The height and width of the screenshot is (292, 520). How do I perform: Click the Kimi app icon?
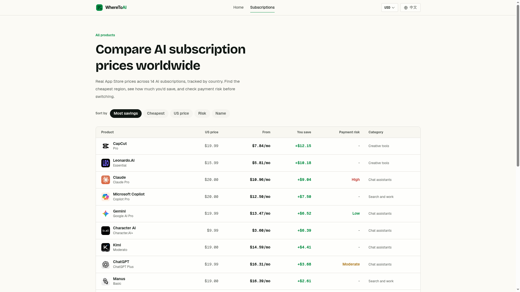pyautogui.click(x=106, y=247)
